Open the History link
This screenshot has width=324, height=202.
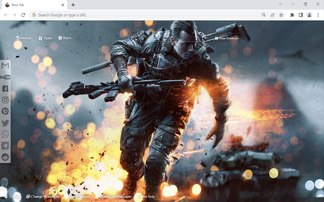[x=24, y=38]
